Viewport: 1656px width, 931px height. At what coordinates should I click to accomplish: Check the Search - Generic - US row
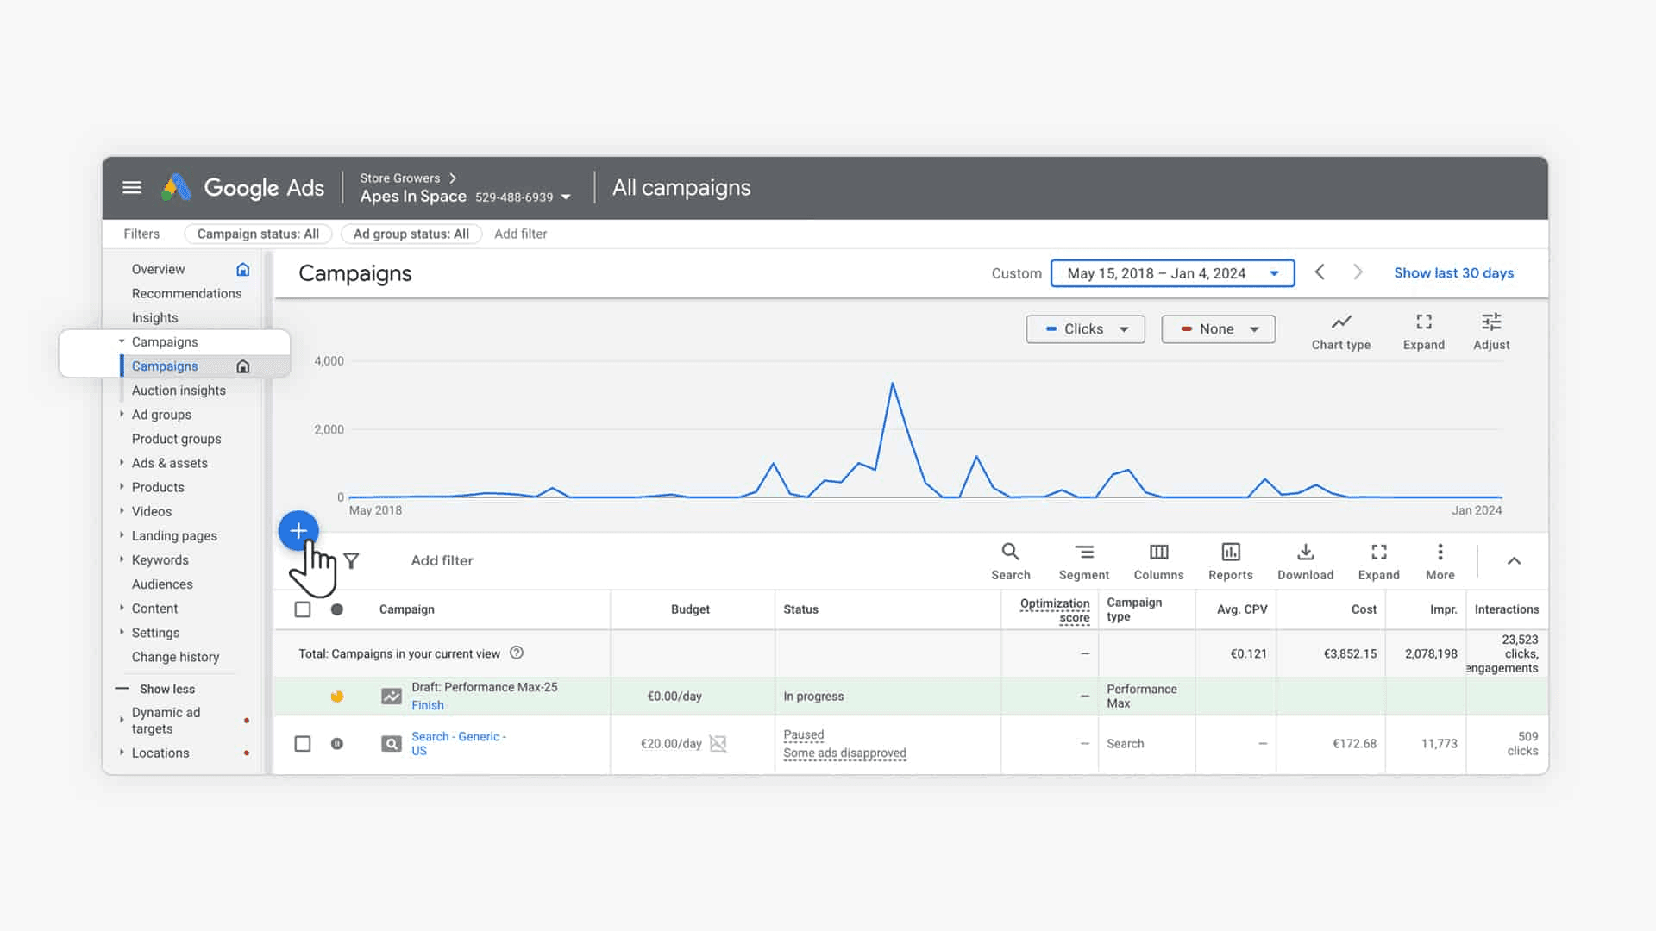(x=303, y=743)
